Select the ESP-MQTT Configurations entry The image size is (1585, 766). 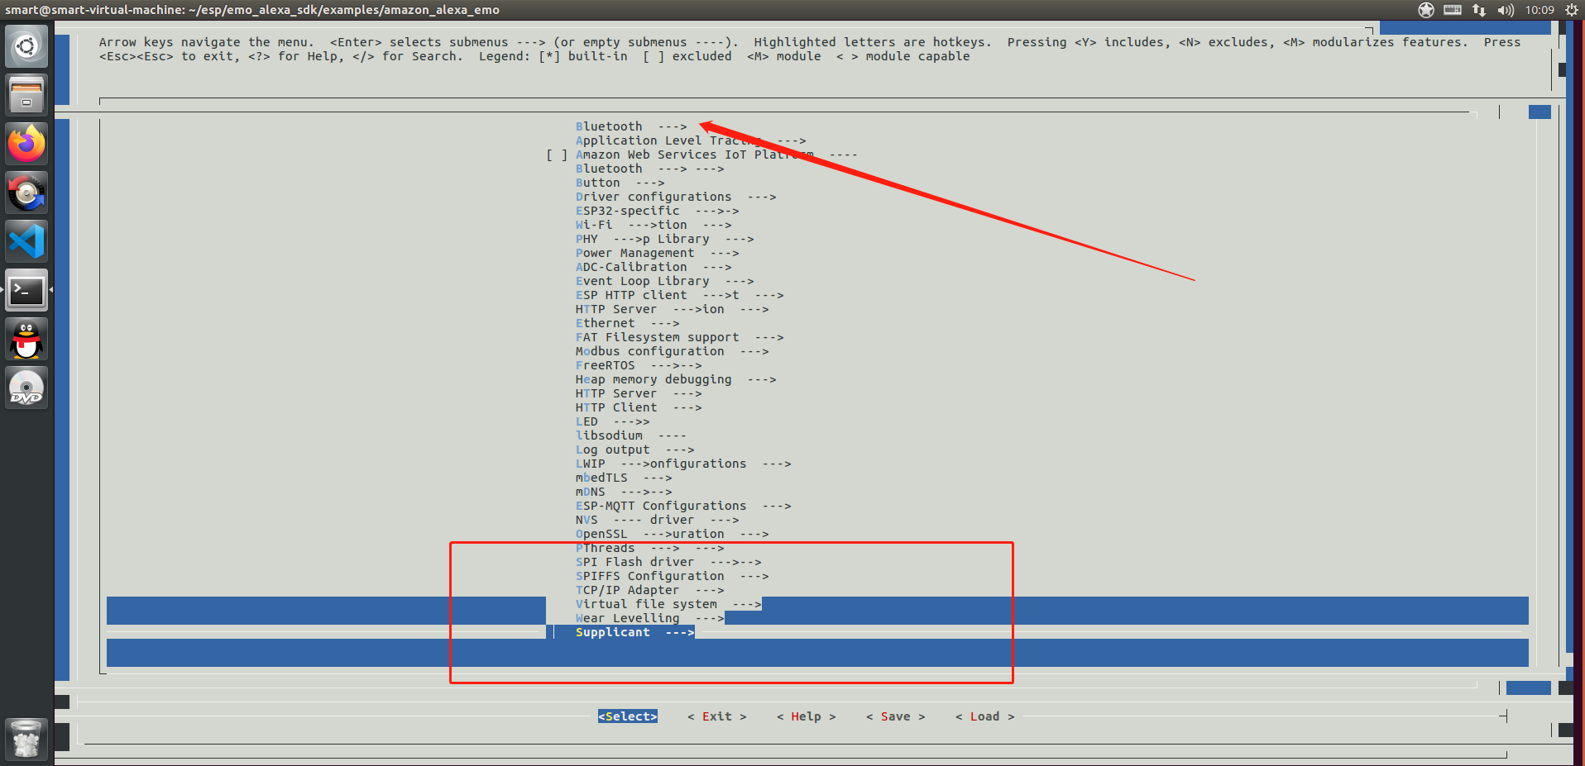683,506
